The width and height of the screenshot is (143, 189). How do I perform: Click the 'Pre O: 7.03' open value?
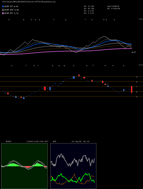(x=89, y=6)
